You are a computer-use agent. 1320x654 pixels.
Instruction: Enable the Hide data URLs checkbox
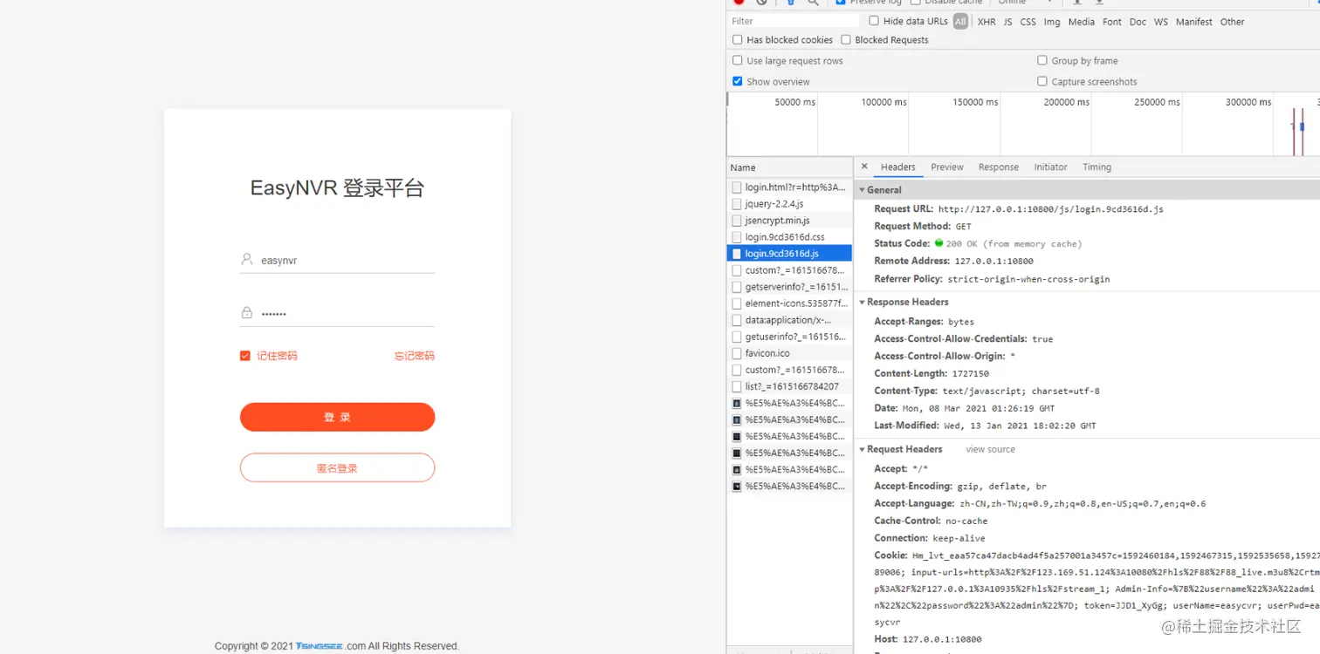pyautogui.click(x=874, y=21)
